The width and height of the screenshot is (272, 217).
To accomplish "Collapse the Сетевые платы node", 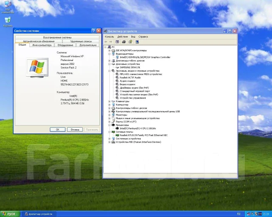I will 110,132.
